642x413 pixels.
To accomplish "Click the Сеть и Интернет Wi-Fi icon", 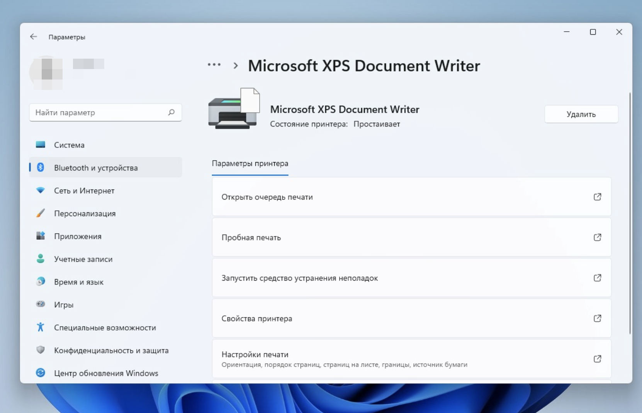I will tap(41, 190).
